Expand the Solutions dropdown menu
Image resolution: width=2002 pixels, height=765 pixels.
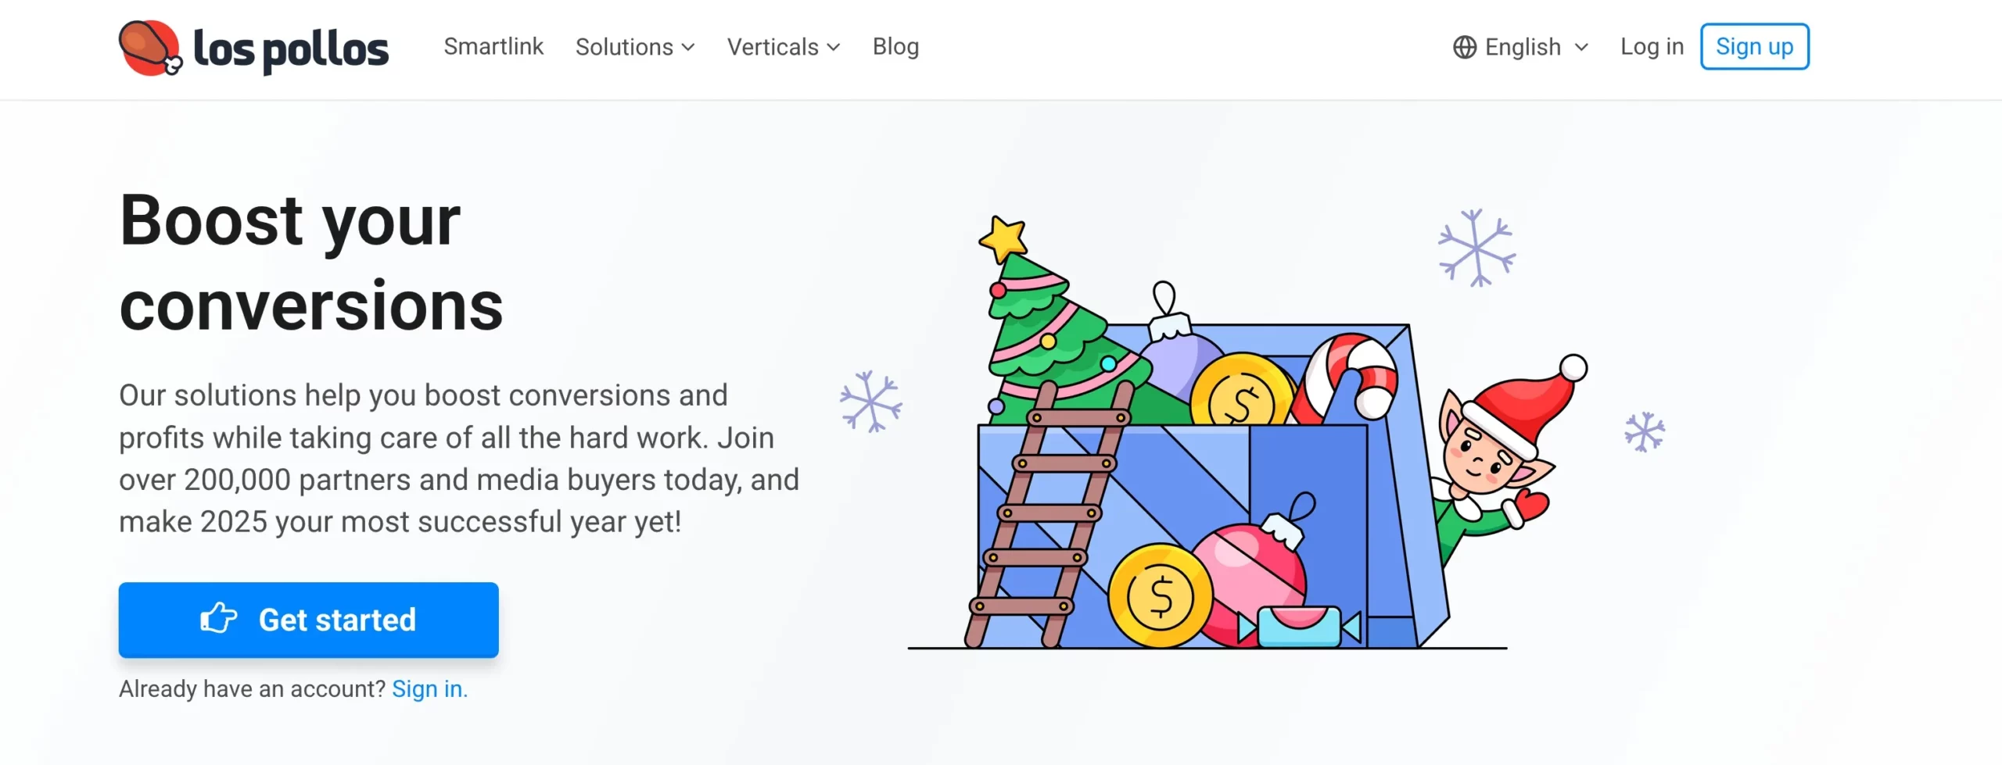point(635,48)
